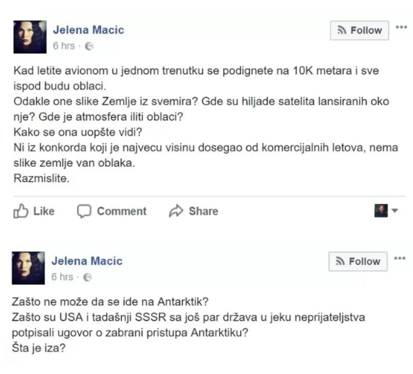Screen dimensions: 413x374
Task: Click the Share arrow icon
Action: [176, 211]
